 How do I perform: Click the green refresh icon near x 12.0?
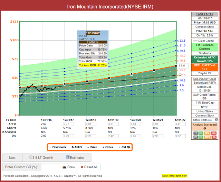pyautogui.click(x=180, y=75)
